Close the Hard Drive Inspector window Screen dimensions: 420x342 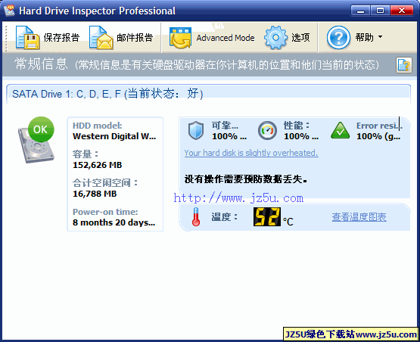coord(402,11)
